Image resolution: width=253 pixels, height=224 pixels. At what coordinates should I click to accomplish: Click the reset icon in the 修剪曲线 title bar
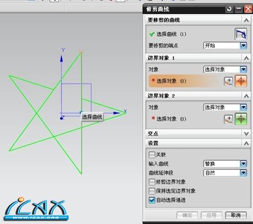(229, 9)
